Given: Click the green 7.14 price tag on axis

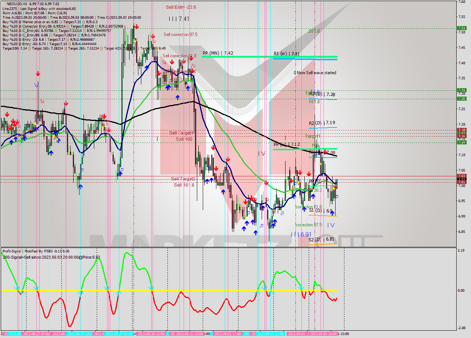Looking at the screenshot, I should click(461, 142).
